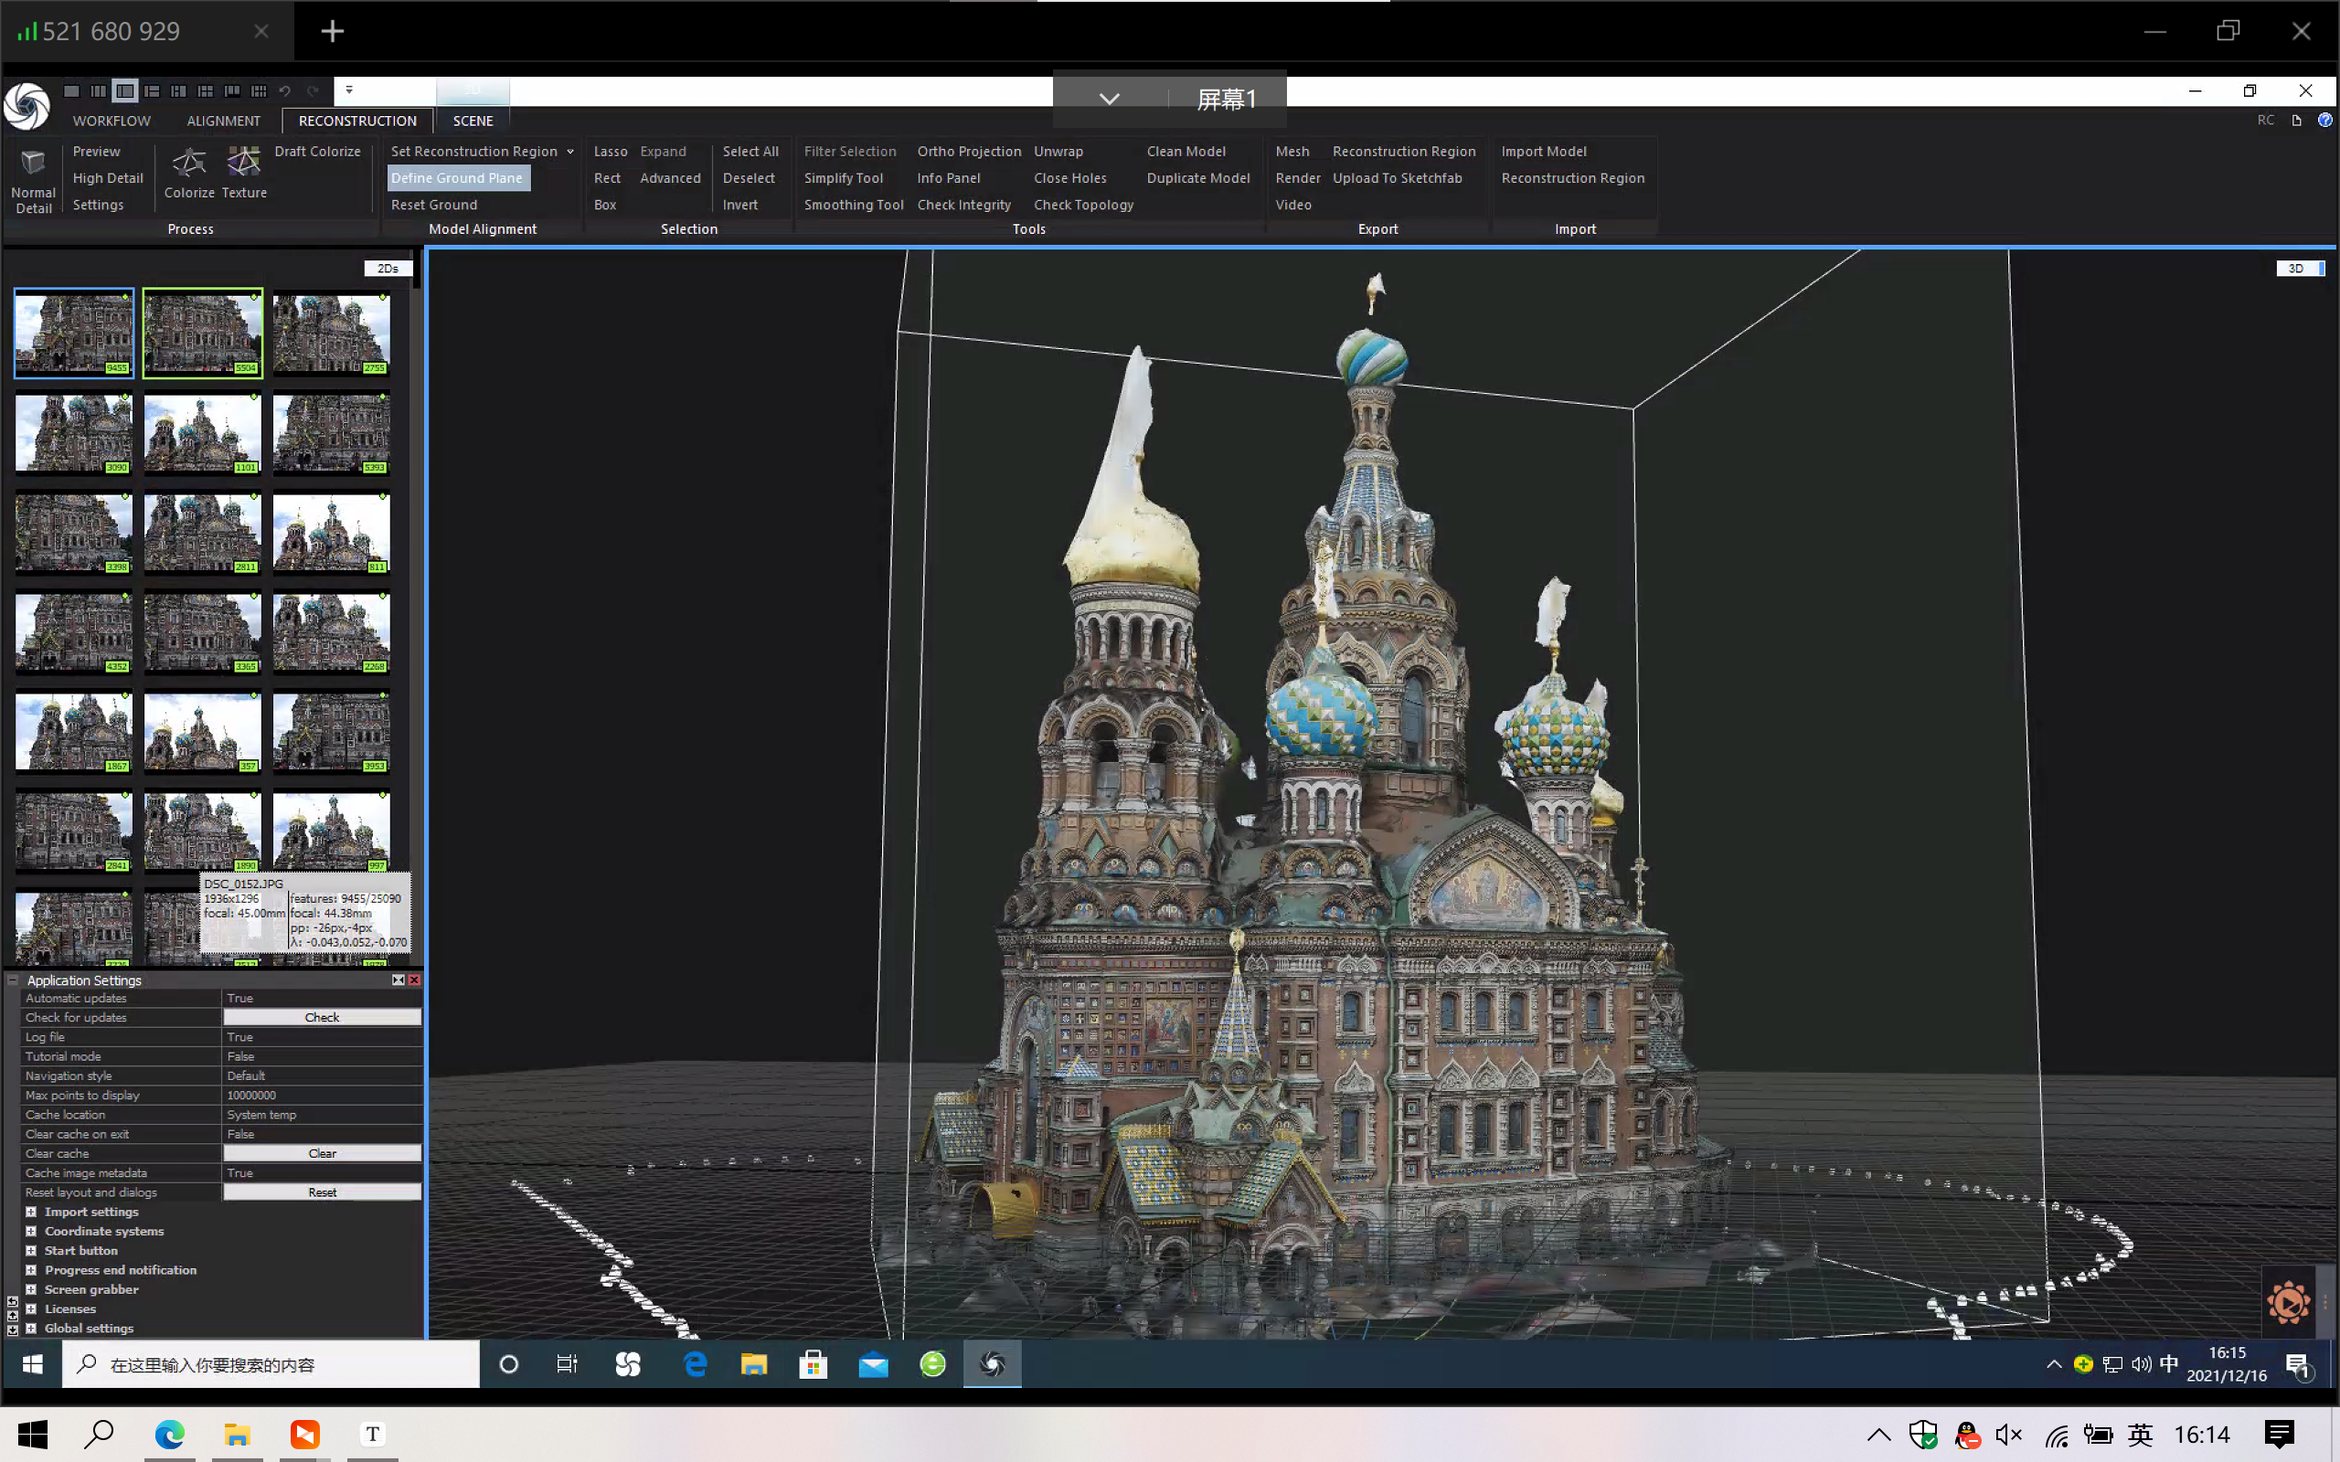This screenshot has height=1462, width=2340.
Task: Expand the Global settings section
Action: tap(30, 1329)
